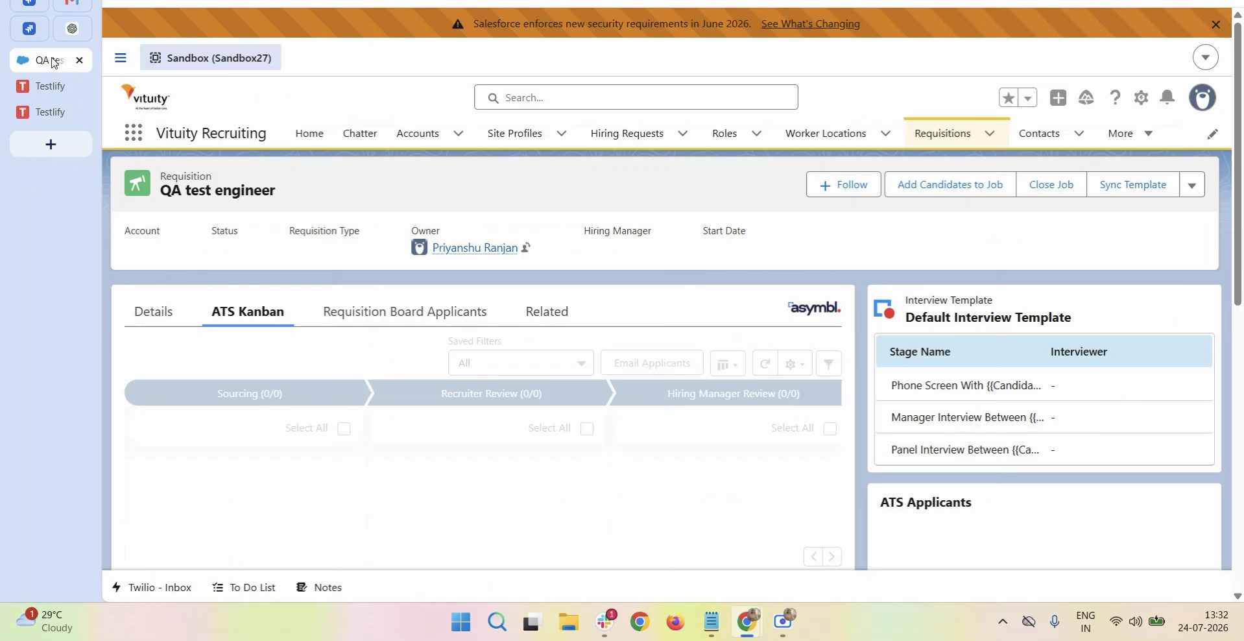1244x641 pixels.
Task: Click the pencil icon to edit navigation
Action: click(1212, 134)
